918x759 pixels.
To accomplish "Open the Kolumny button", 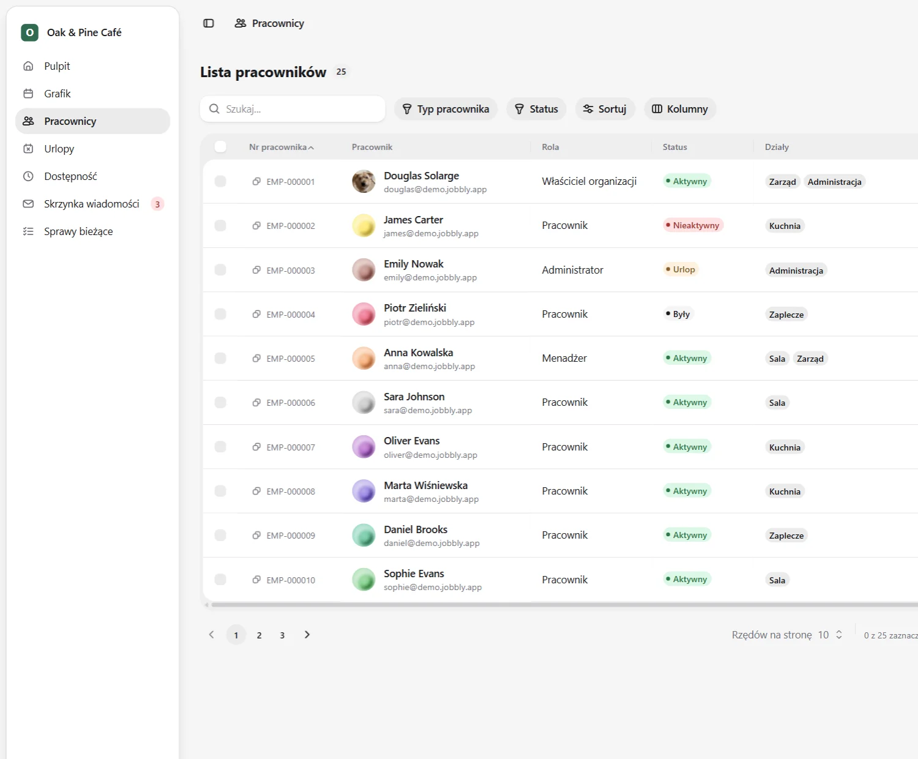I will pyautogui.click(x=680, y=109).
